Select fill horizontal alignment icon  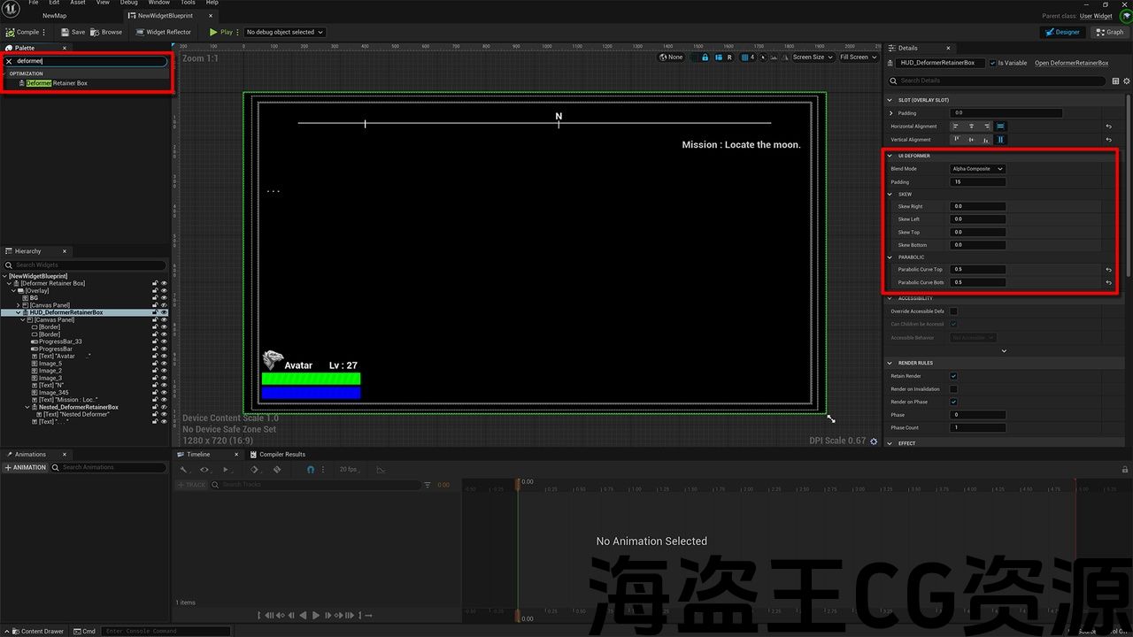(1000, 127)
